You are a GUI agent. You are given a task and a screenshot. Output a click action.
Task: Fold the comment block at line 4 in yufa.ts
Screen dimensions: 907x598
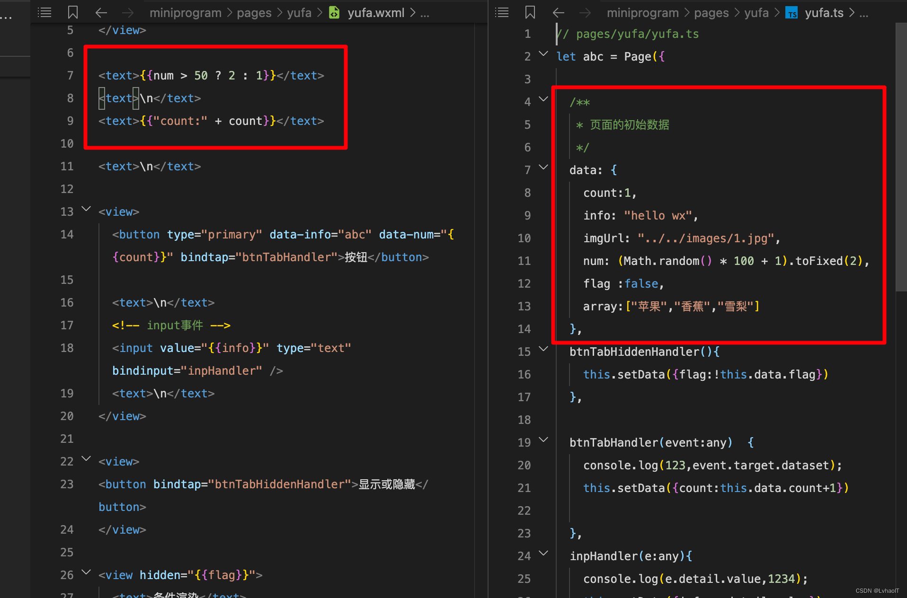[x=543, y=99]
